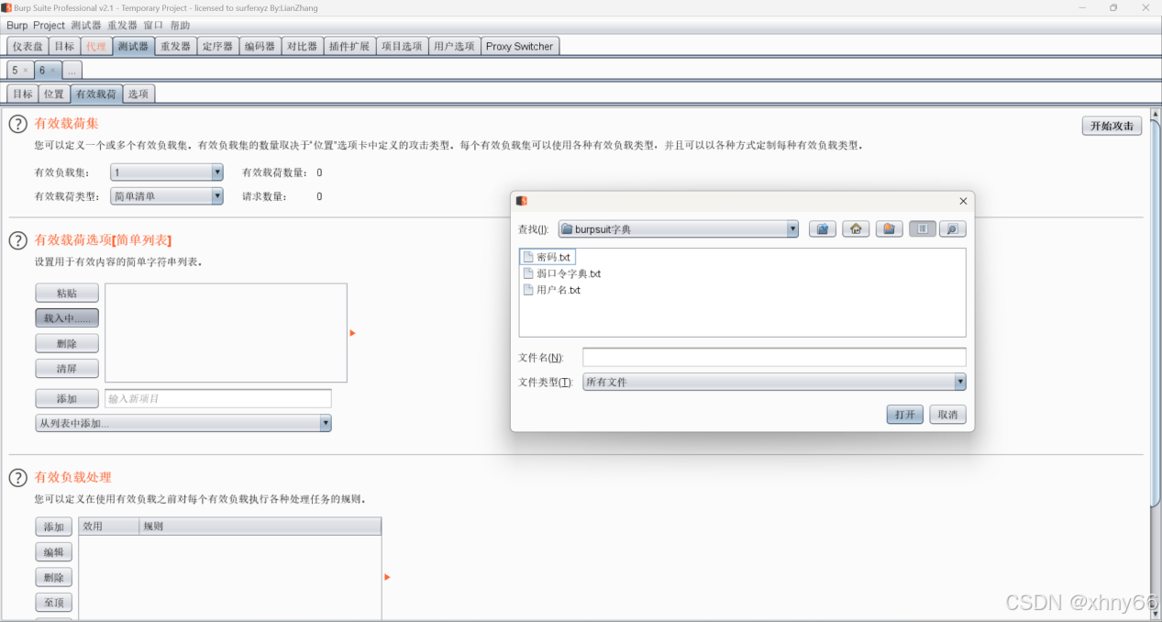Click the 规则 column header
Image resolution: width=1162 pixels, height=622 pixels.
click(x=260, y=527)
